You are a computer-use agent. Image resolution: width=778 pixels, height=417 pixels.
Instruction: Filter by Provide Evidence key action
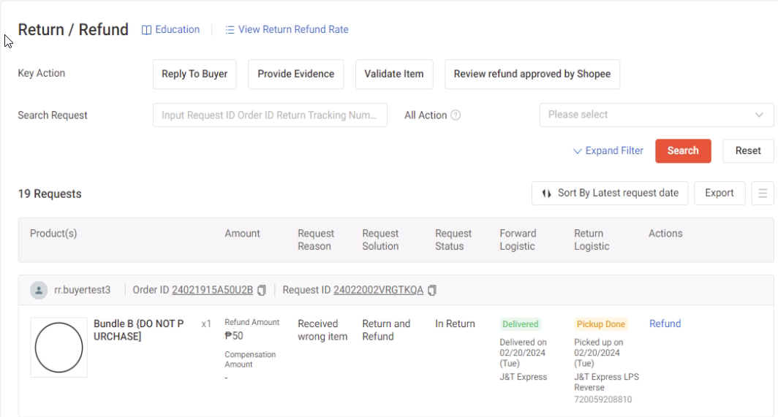pos(296,74)
